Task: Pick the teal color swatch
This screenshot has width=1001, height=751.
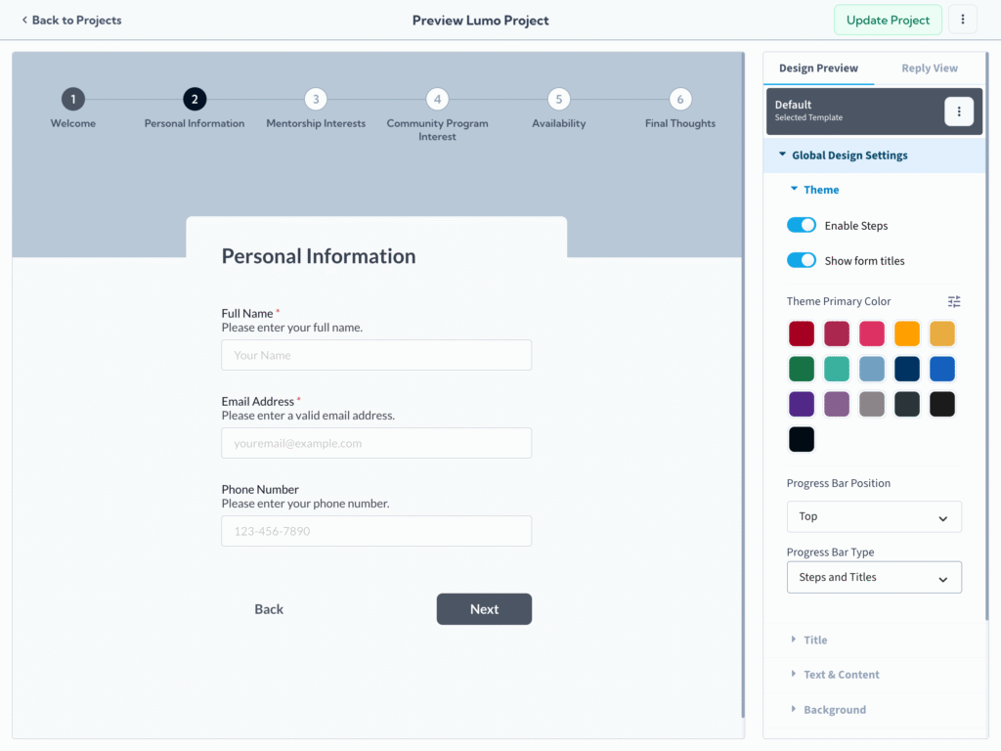Action: point(837,369)
